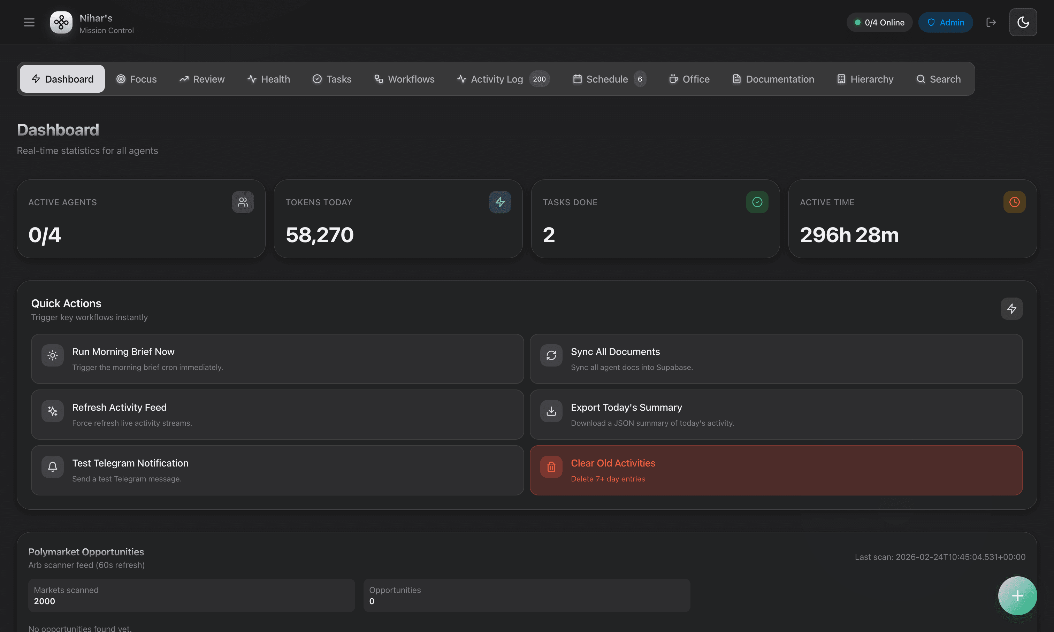
Task: Toggle the Admin badge in the header
Action: point(945,22)
